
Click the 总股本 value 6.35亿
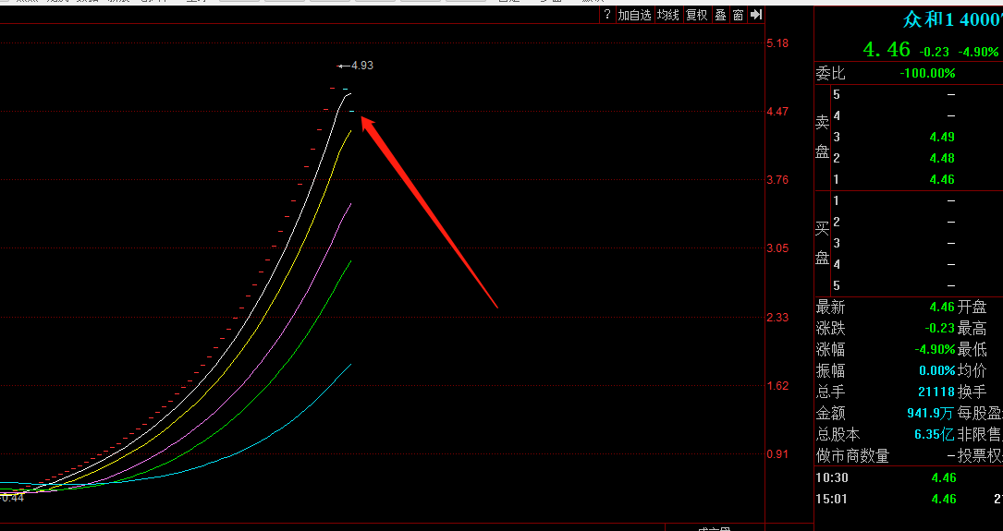pyautogui.click(x=935, y=435)
